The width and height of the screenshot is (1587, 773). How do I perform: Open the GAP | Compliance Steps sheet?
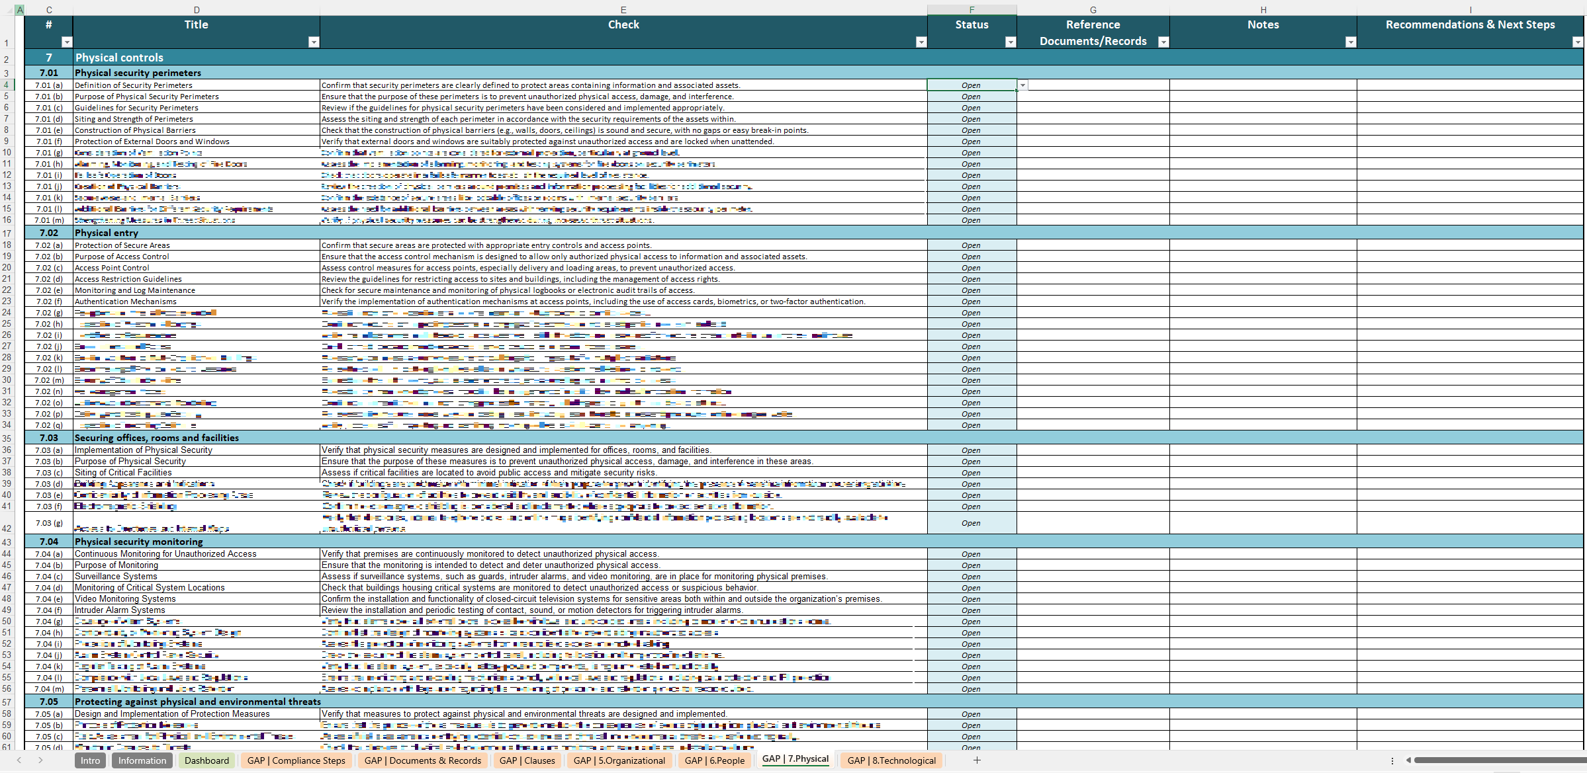tap(296, 760)
